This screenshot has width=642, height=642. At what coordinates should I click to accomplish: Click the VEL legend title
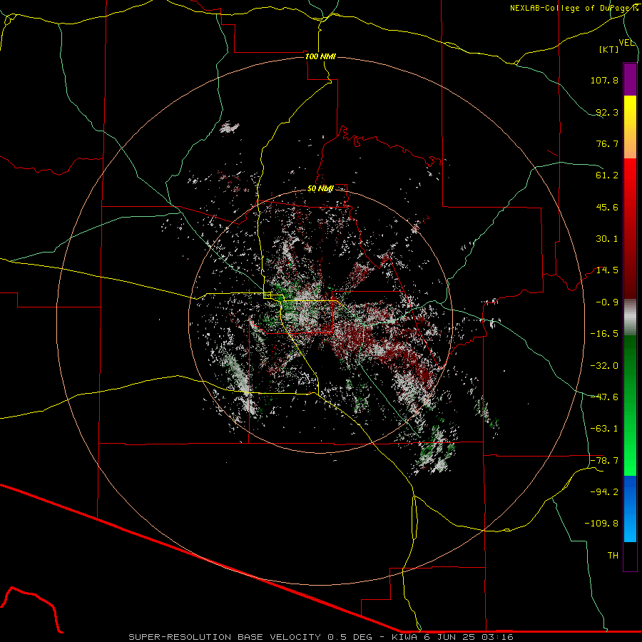(x=626, y=43)
